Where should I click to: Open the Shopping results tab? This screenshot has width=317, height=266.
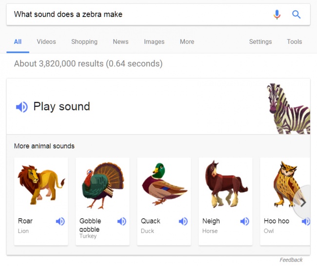[84, 42]
